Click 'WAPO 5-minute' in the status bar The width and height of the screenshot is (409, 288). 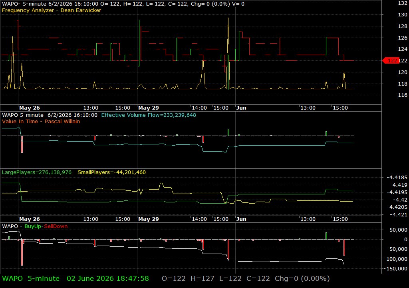pyautogui.click(x=31, y=278)
